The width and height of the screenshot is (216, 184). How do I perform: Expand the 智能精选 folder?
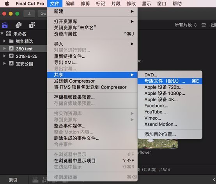click(x=4, y=41)
